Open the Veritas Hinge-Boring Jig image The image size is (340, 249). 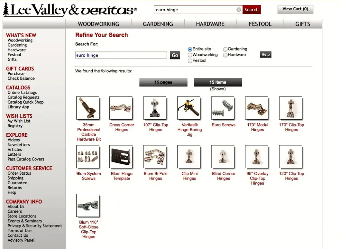[x=189, y=108]
